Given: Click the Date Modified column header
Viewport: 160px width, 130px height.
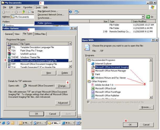Looking at the screenshot, I should [x=144, y=21].
